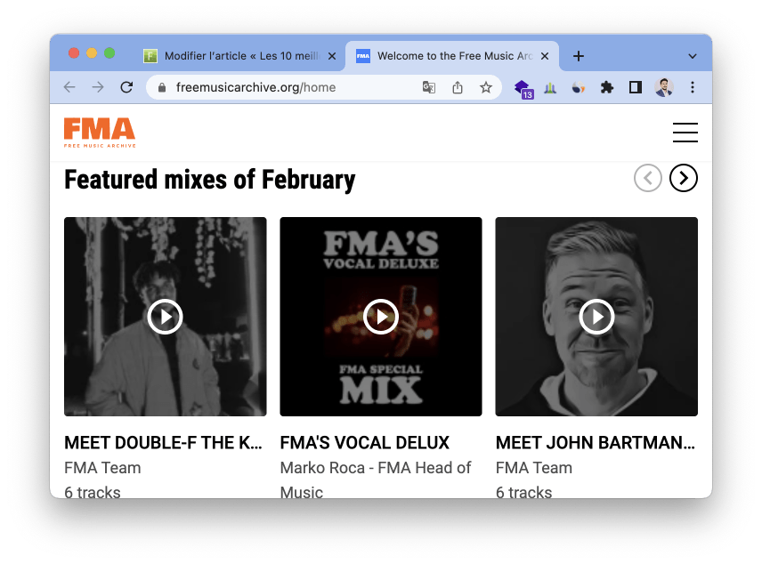Switch to the Modifier l'article tab
This screenshot has width=762, height=564.
[240, 56]
